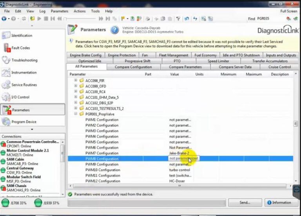Click the yellow banner Program Device message

click(x=179, y=44)
